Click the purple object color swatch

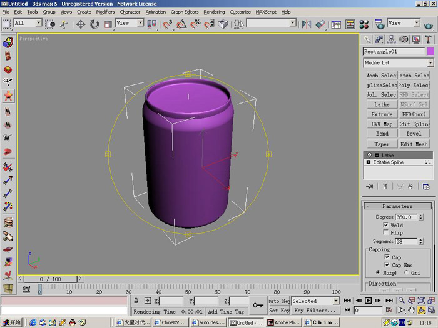point(430,51)
